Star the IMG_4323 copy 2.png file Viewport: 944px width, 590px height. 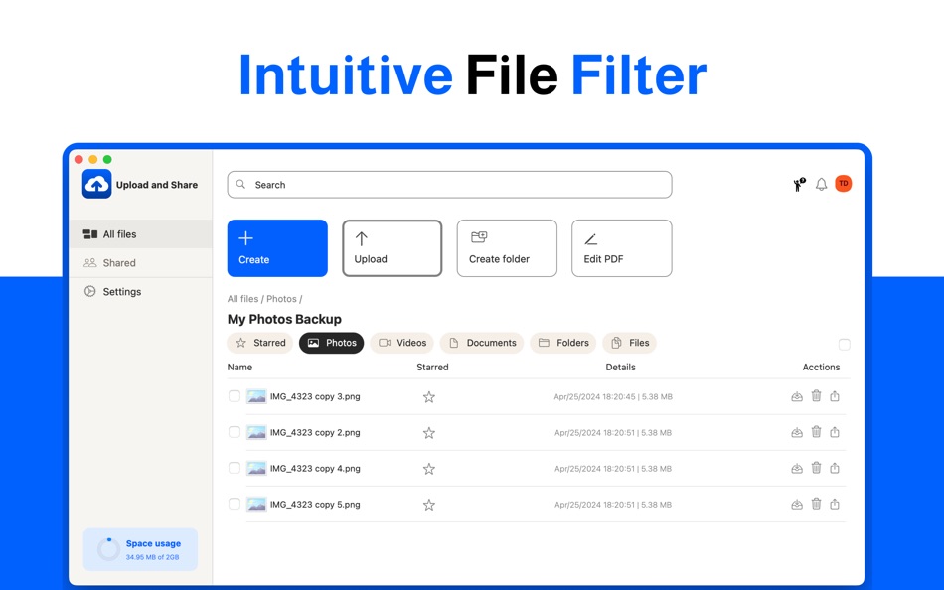click(x=428, y=433)
